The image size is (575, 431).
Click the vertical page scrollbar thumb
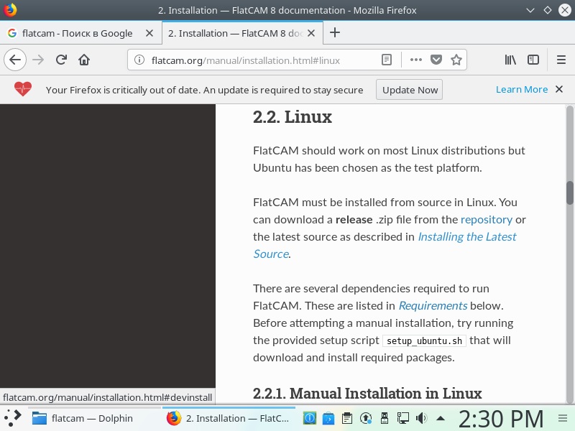tap(569, 193)
